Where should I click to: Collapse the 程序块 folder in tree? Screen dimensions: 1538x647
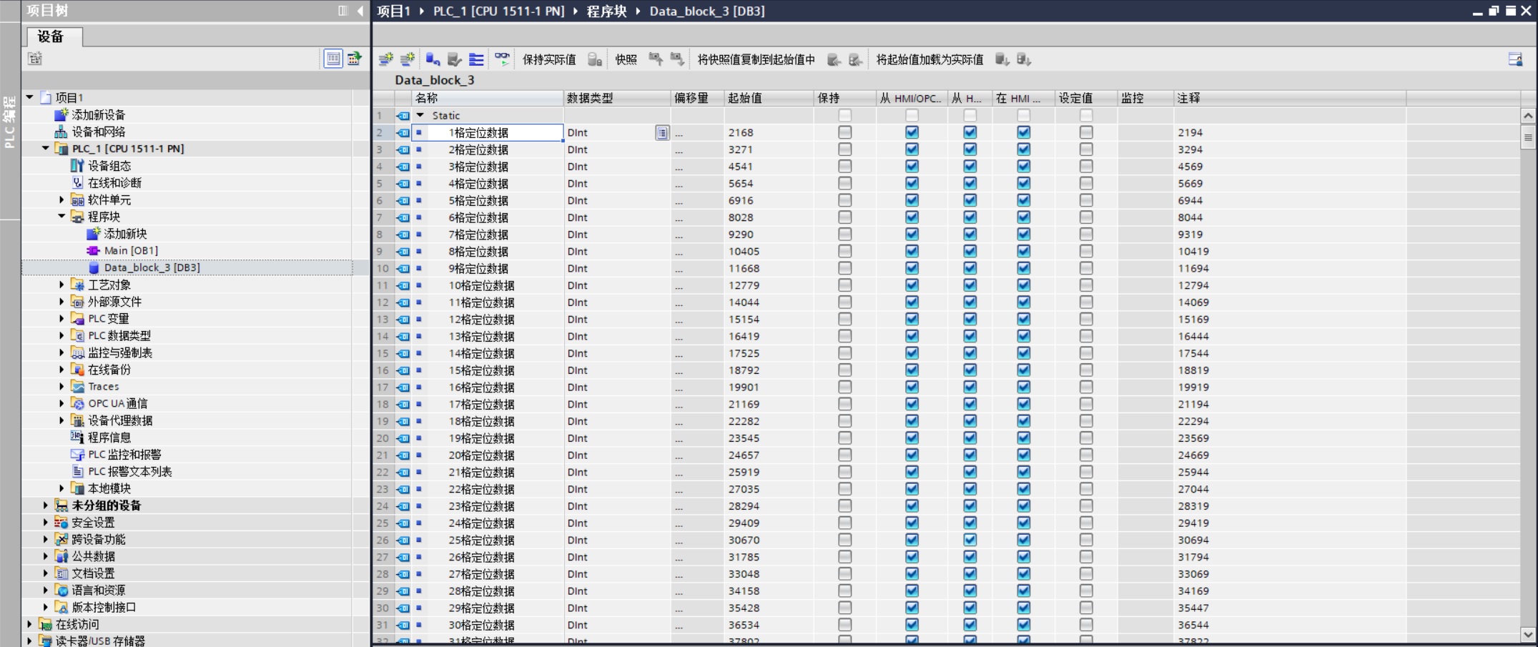pyautogui.click(x=61, y=217)
